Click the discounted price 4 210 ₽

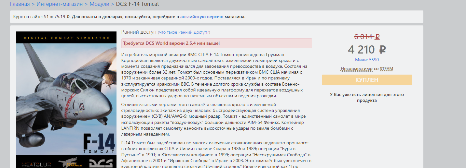point(367,50)
